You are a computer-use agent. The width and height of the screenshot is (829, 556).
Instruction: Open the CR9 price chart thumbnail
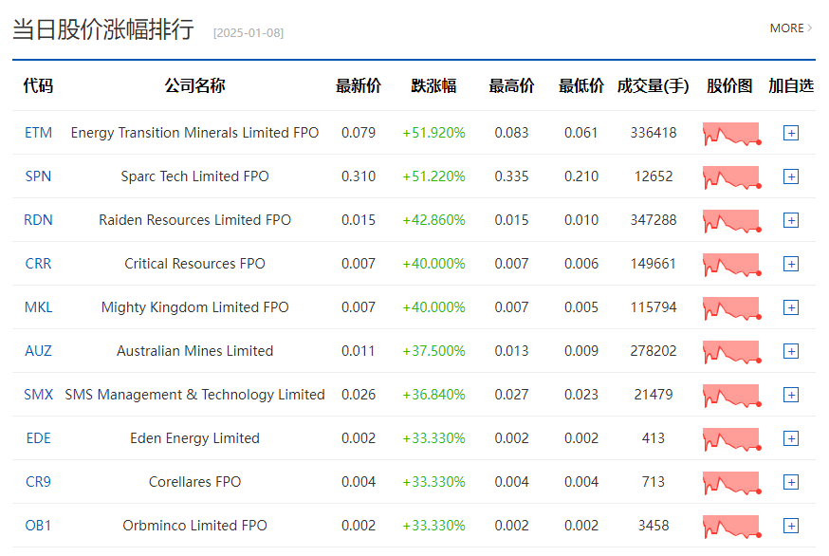tap(731, 483)
